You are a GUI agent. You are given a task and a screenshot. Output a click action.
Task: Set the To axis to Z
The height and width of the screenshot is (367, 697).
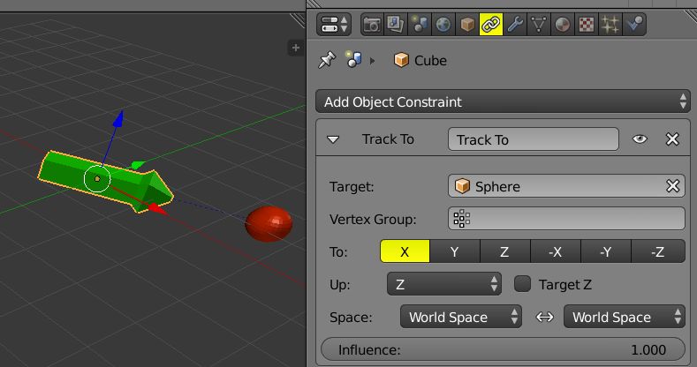click(505, 251)
